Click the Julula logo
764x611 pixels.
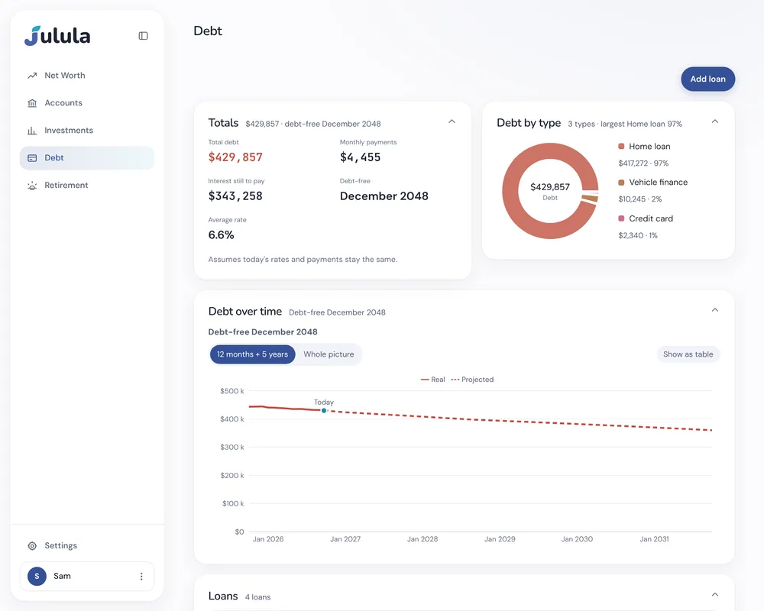coord(57,36)
